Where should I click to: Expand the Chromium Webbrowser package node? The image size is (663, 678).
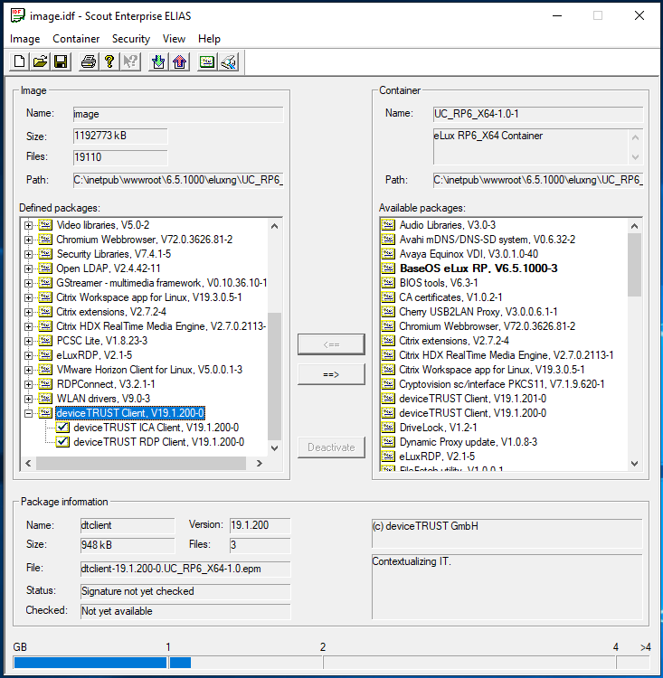[29, 240]
